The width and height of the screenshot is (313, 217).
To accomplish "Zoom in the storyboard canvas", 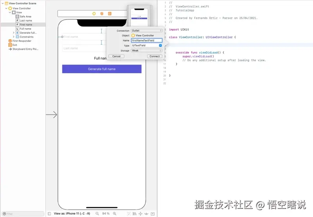I will [x=115, y=213].
